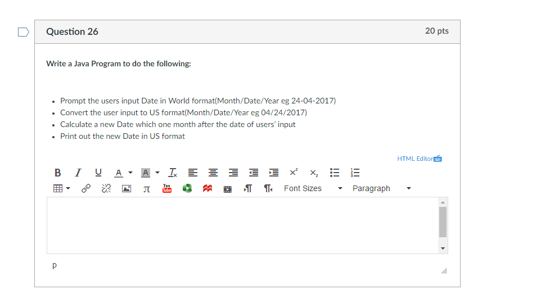Click the red McGraw-Hill style icon

[x=208, y=188]
